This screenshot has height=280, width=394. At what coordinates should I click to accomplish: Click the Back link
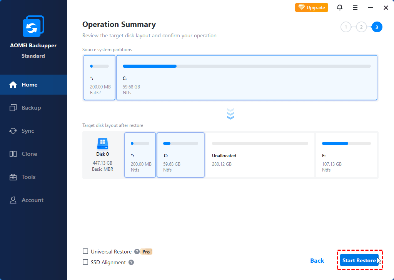317,260
